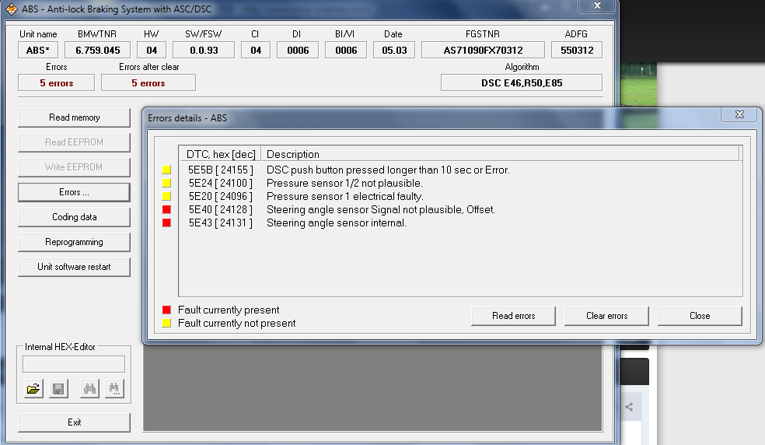Click the Clear errors button
This screenshot has width=765, height=445.
click(x=606, y=316)
